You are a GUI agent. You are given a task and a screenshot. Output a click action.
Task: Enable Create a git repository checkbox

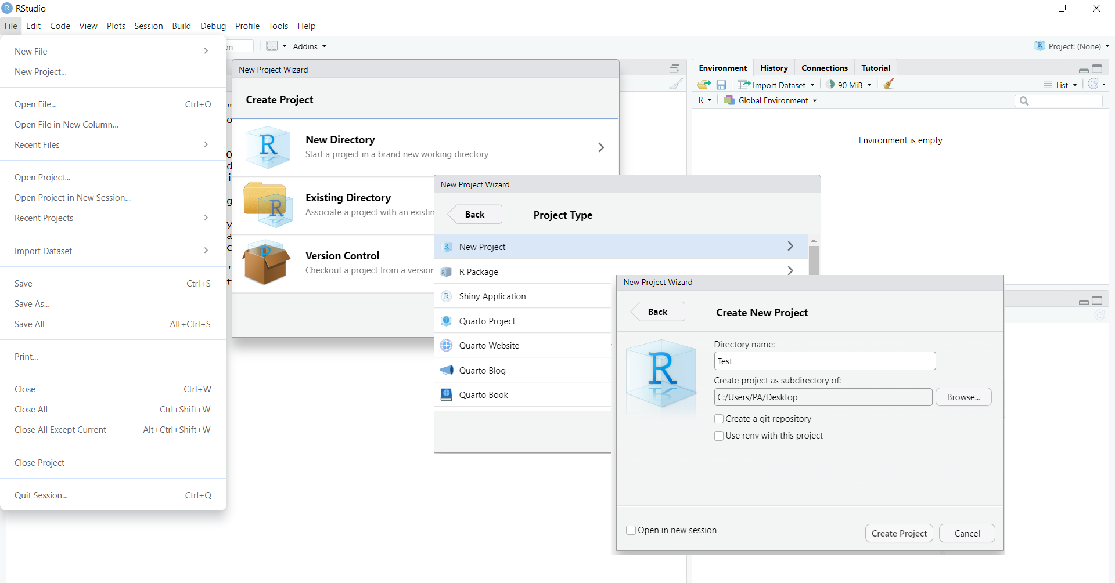point(719,419)
